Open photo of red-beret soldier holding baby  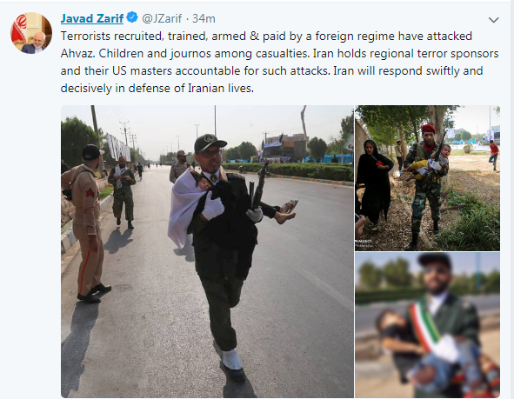(427, 178)
